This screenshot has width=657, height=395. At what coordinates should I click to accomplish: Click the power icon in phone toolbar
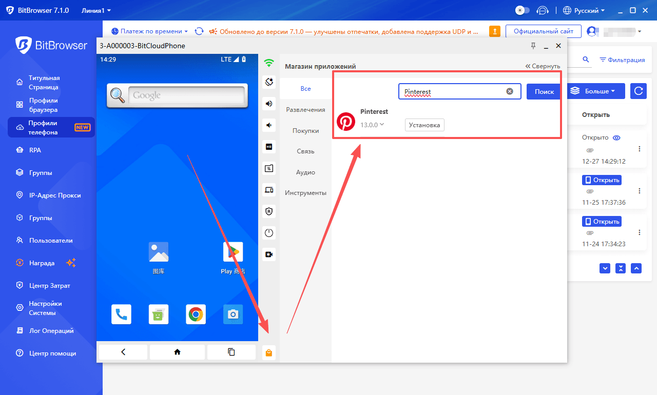[x=269, y=233]
